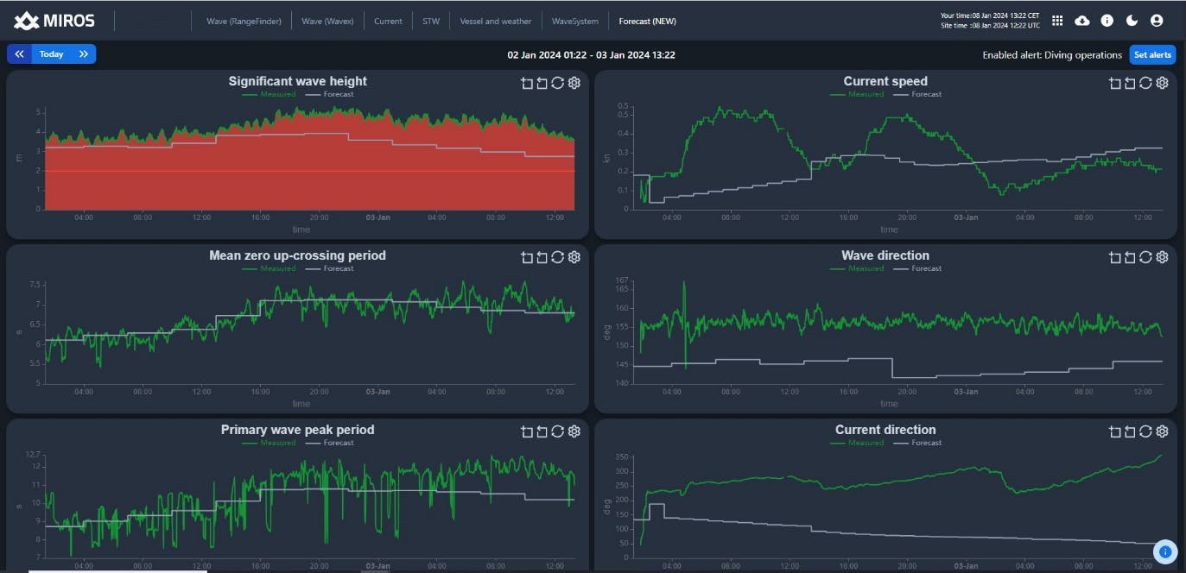
Task: Open the user account icon
Action: [x=1157, y=20]
